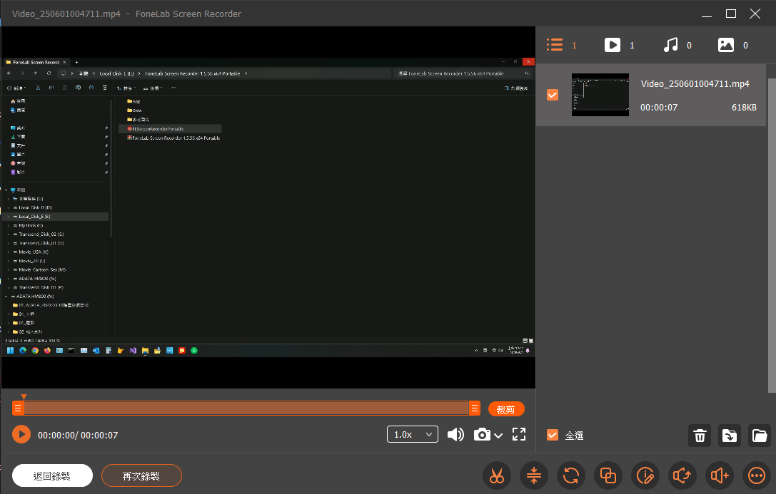Maximize the FoneLab Screen Recorder window
Viewport: 776px width, 494px height.
coord(731,14)
